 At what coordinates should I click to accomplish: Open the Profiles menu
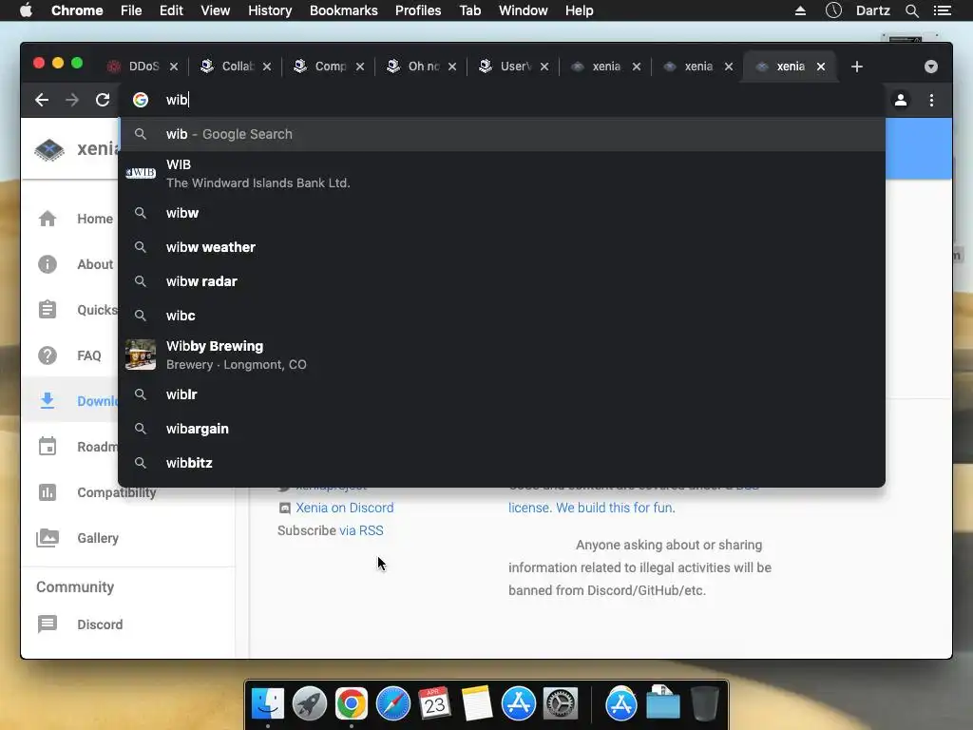418,10
